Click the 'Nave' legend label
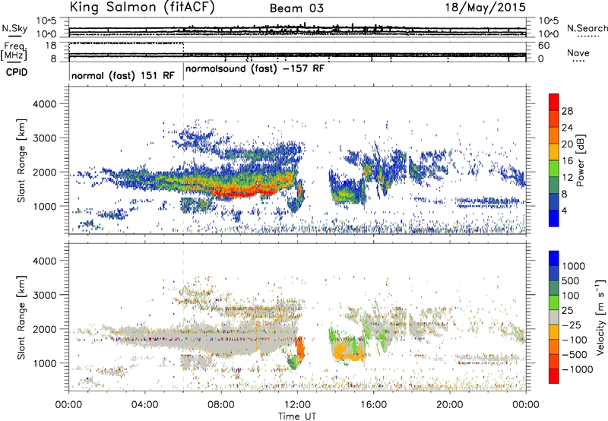This screenshot has height=421, width=608. pos(578,53)
